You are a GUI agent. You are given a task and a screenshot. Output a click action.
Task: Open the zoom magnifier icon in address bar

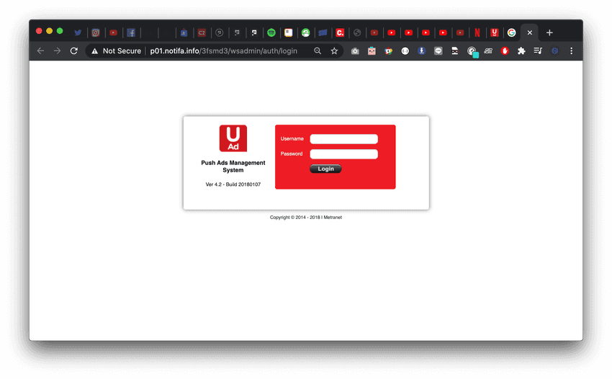click(318, 51)
